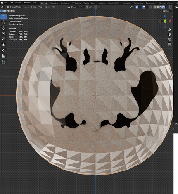This screenshot has height=194, width=178.
Task: Select the Move tool in toolbar
Action: pos(3,28)
